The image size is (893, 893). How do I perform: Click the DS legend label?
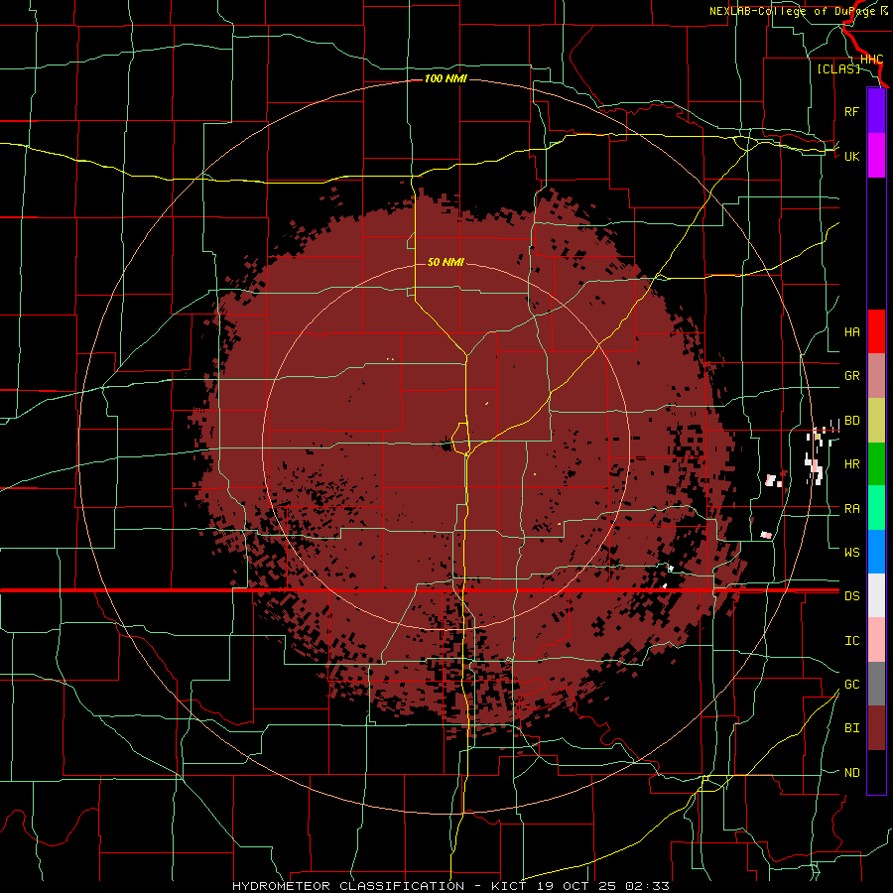(x=851, y=596)
